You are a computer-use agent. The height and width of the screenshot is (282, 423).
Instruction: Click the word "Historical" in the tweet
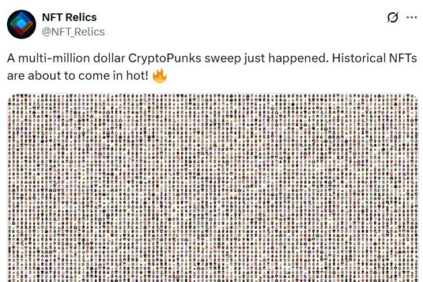click(337, 57)
